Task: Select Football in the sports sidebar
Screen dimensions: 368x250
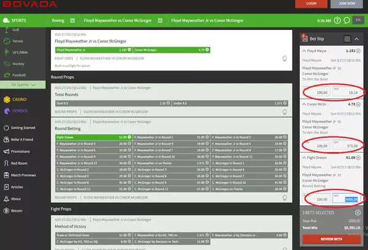Action: tap(19, 75)
